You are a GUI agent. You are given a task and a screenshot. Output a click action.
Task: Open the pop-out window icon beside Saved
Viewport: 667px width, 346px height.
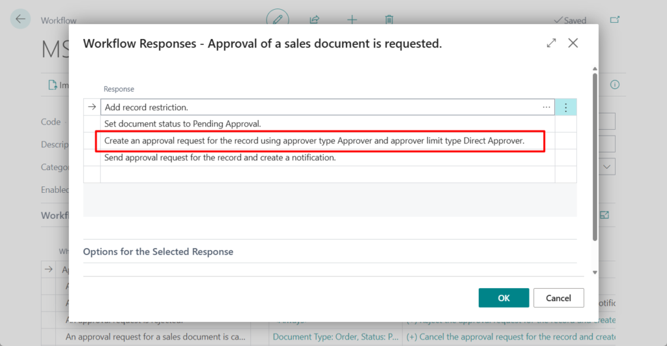[614, 20]
